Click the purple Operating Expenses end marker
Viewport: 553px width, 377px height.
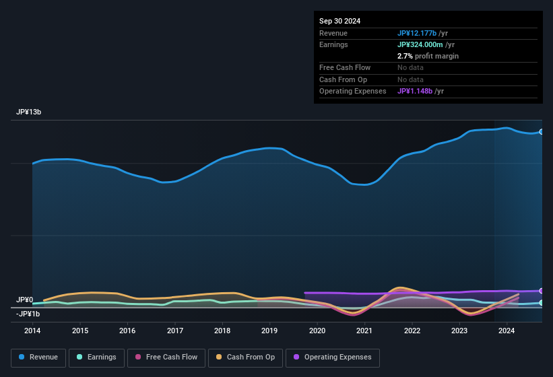pos(542,291)
